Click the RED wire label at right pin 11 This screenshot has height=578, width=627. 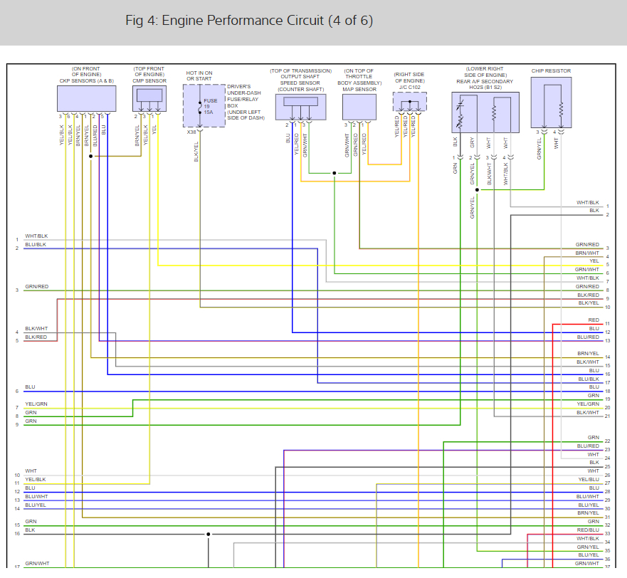(593, 320)
